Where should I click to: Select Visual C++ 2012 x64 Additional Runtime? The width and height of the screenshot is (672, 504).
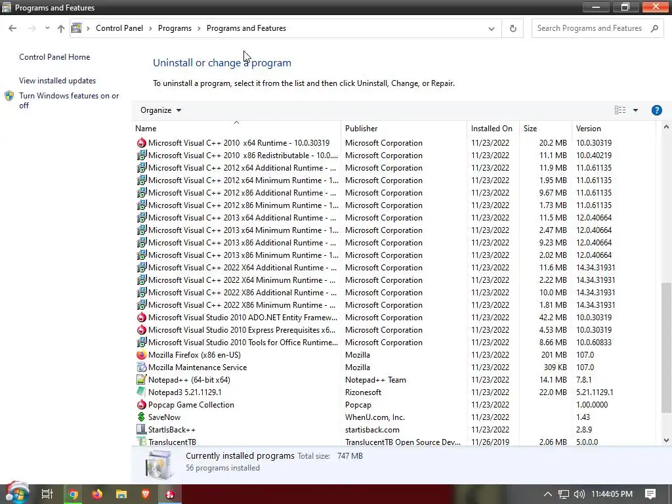[x=394, y=167]
